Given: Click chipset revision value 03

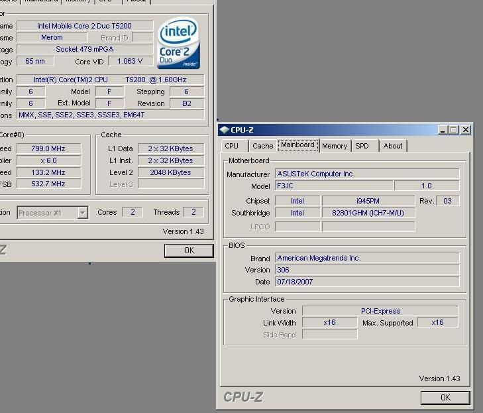Looking at the screenshot, I should tap(448, 201).
